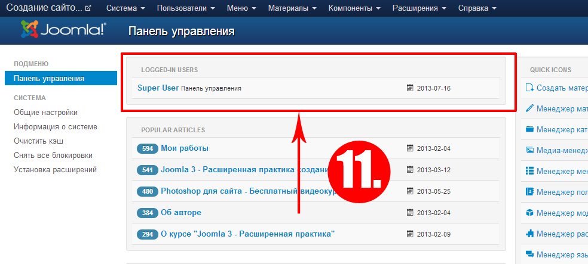Image resolution: width=588 pixels, height=264 pixels.
Task: Click the list icon for menu manager
Action: 529,171
